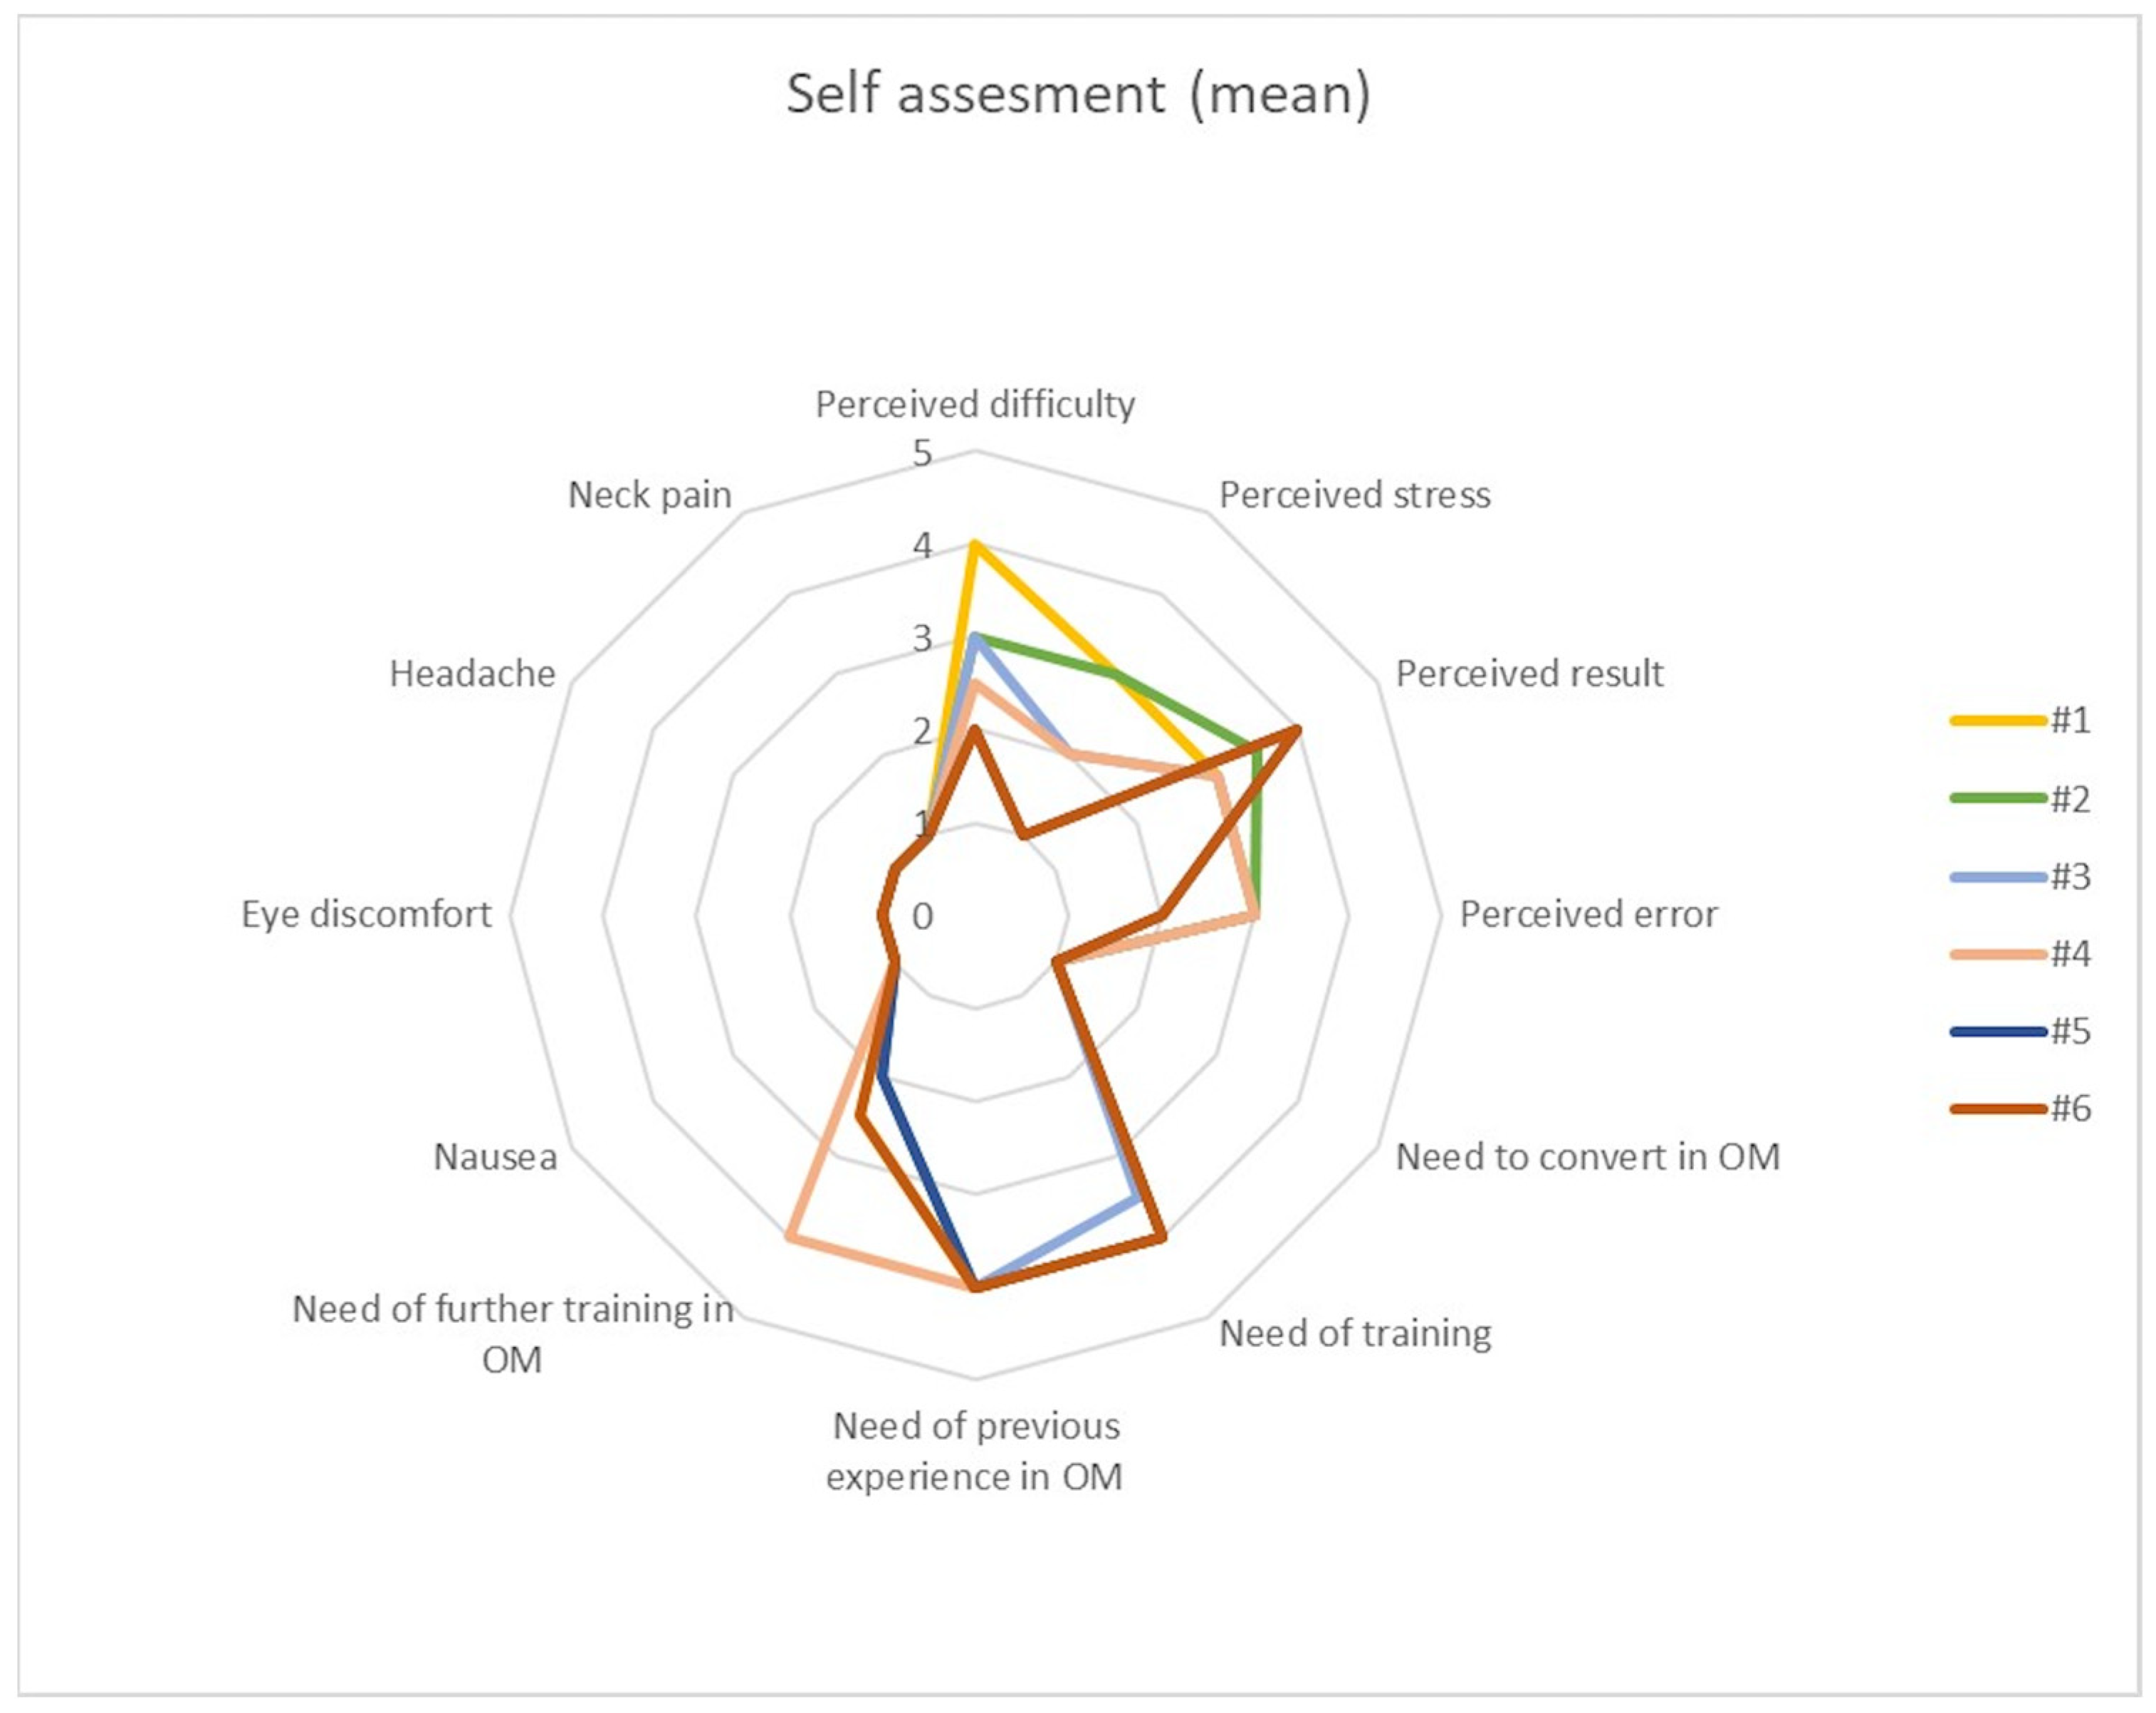Click the 'Perceived result' category label
The height and width of the screenshot is (1713, 2156).
(1529, 674)
